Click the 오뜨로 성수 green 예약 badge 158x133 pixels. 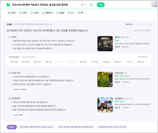coord(117,76)
